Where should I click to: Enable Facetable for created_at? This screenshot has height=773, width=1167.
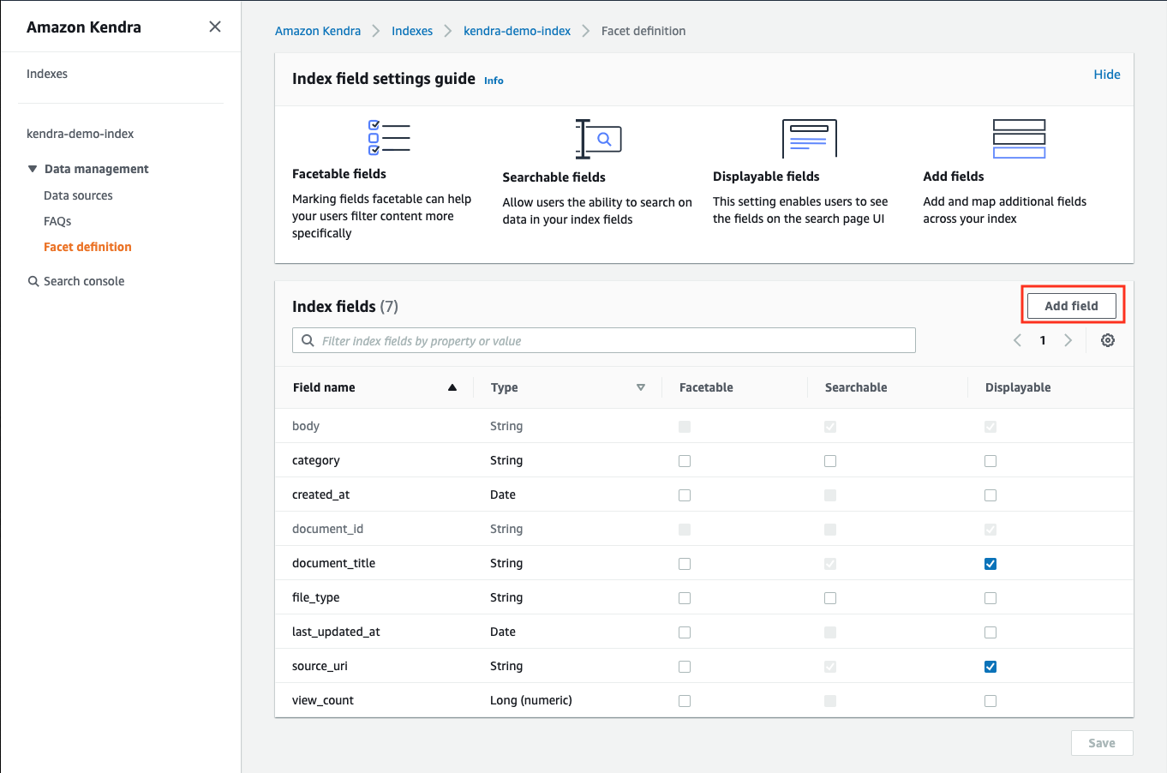coord(685,494)
